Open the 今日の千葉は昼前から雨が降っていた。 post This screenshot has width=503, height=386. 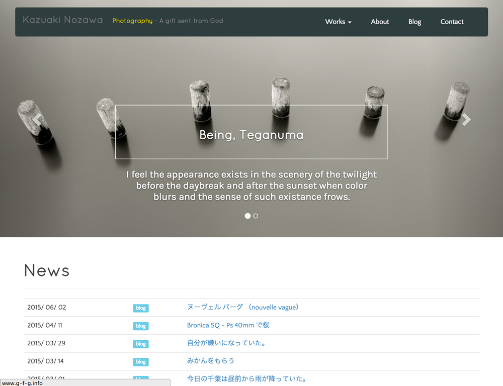tap(246, 378)
